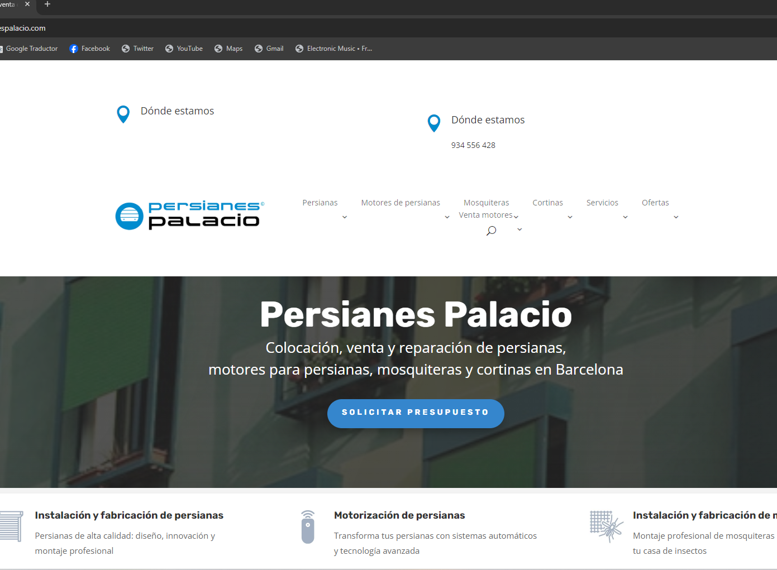Screen dimensions: 777x570
Task: Click the Persianes Palacio logo
Action: click(x=190, y=215)
